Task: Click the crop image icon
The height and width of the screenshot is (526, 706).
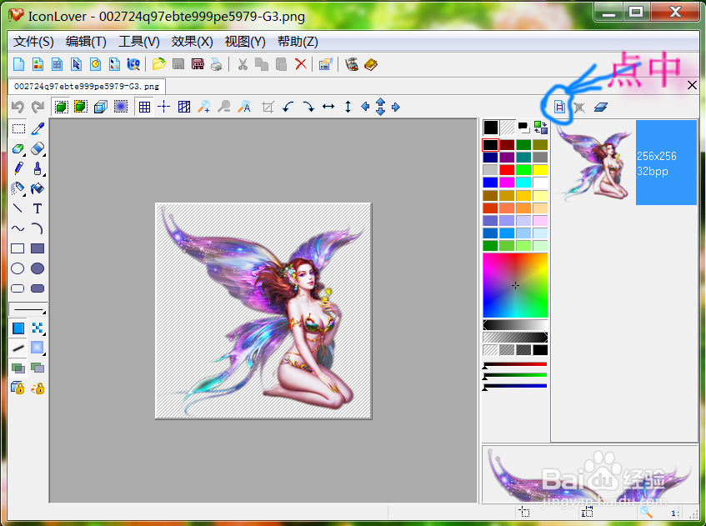Action: [x=268, y=108]
